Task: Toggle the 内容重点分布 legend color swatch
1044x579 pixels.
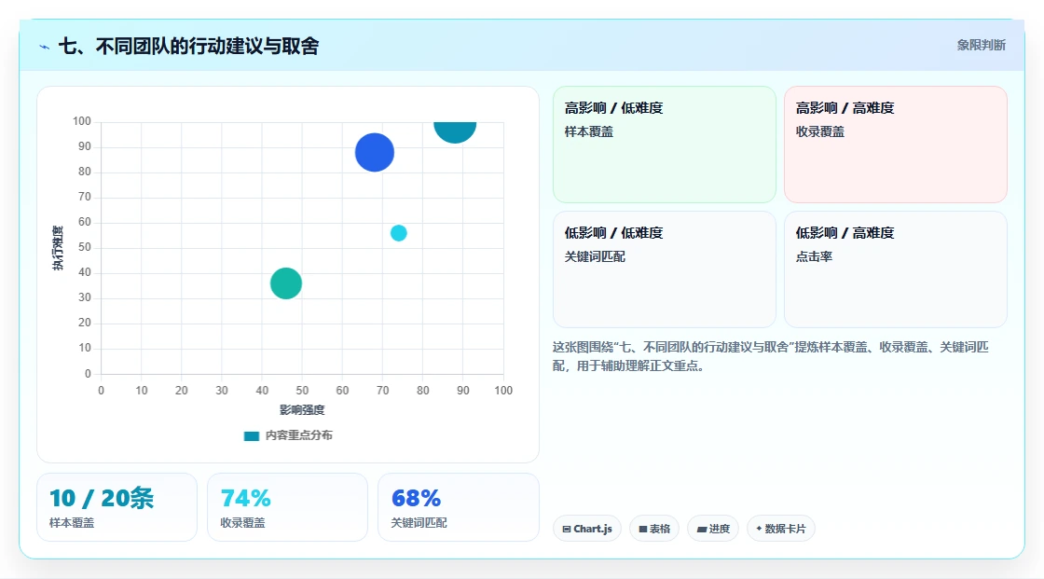Action: coord(251,435)
